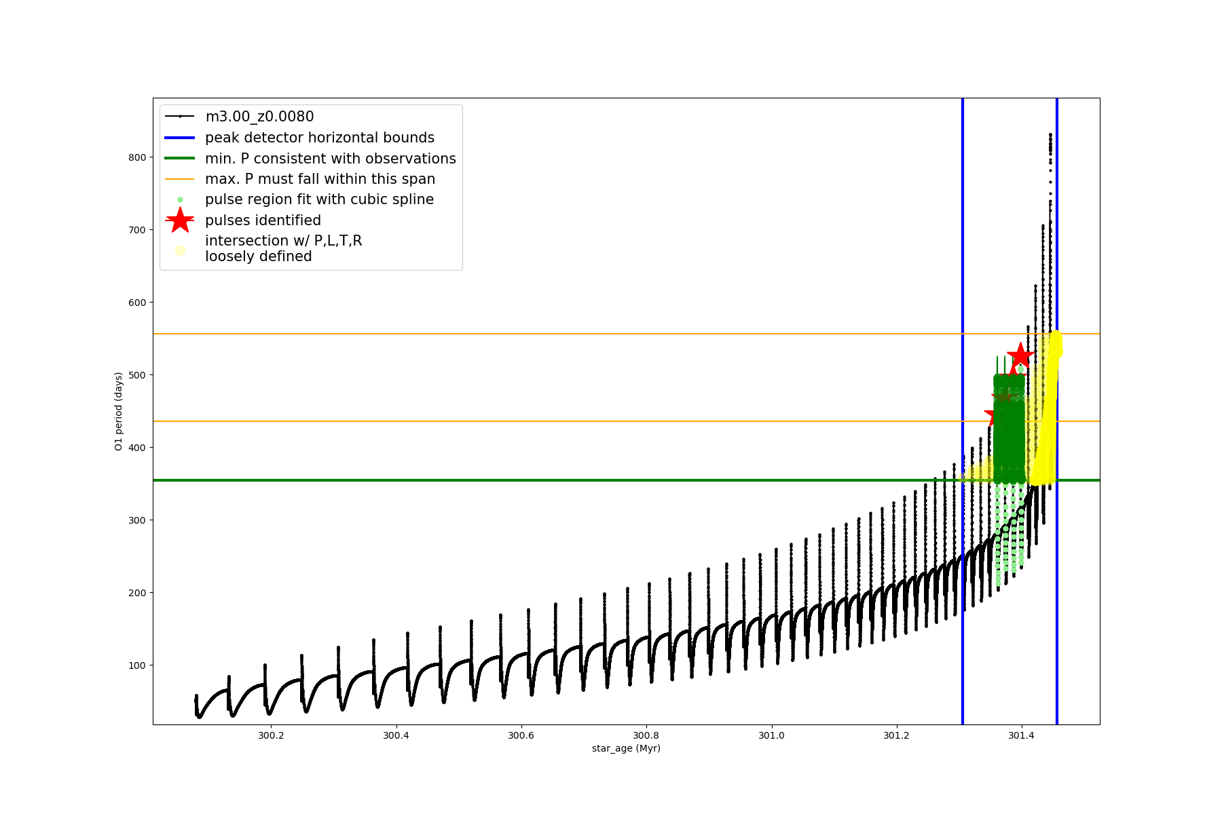Viewport: 1222px width, 814px height.
Task: Click the pale yellow dot legend marker
Action: point(180,250)
